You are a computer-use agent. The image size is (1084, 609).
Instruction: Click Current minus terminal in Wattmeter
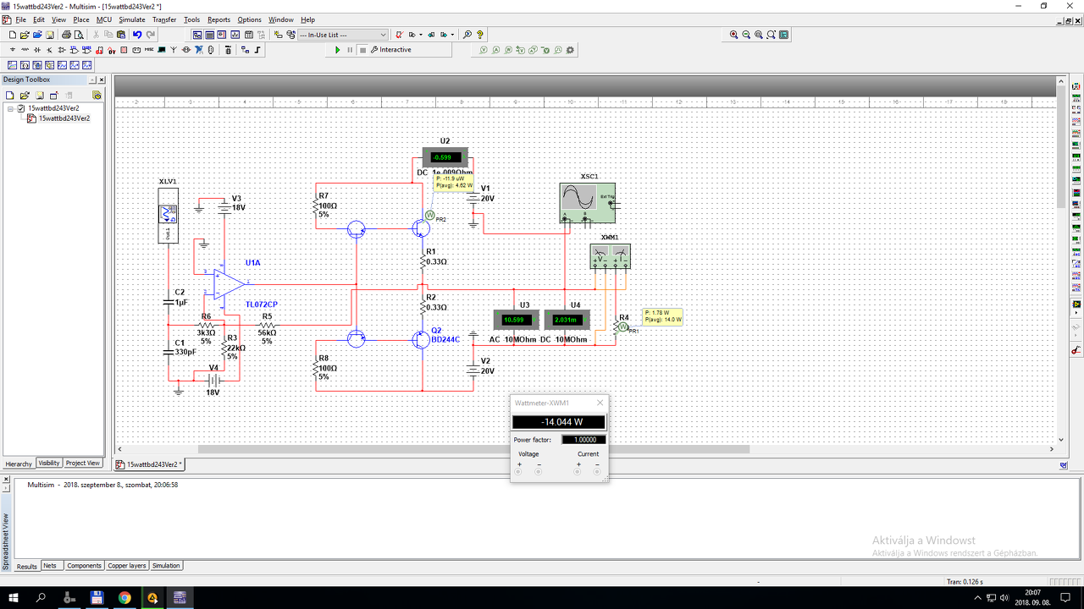(597, 471)
